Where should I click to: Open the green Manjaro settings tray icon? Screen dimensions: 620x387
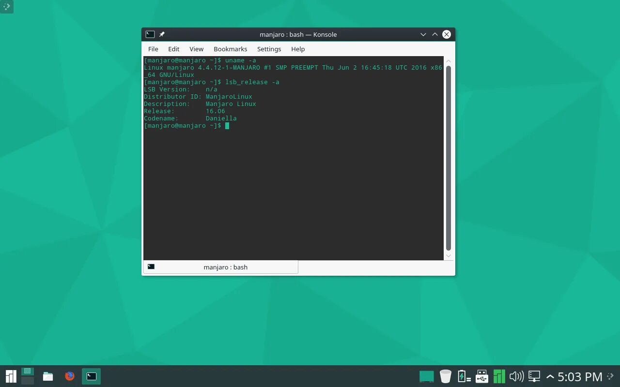coord(499,376)
